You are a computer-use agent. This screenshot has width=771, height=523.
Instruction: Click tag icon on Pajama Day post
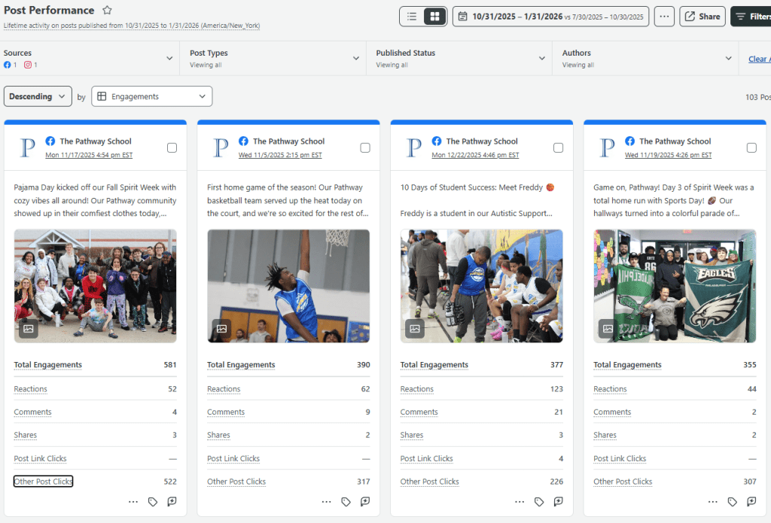(x=153, y=502)
